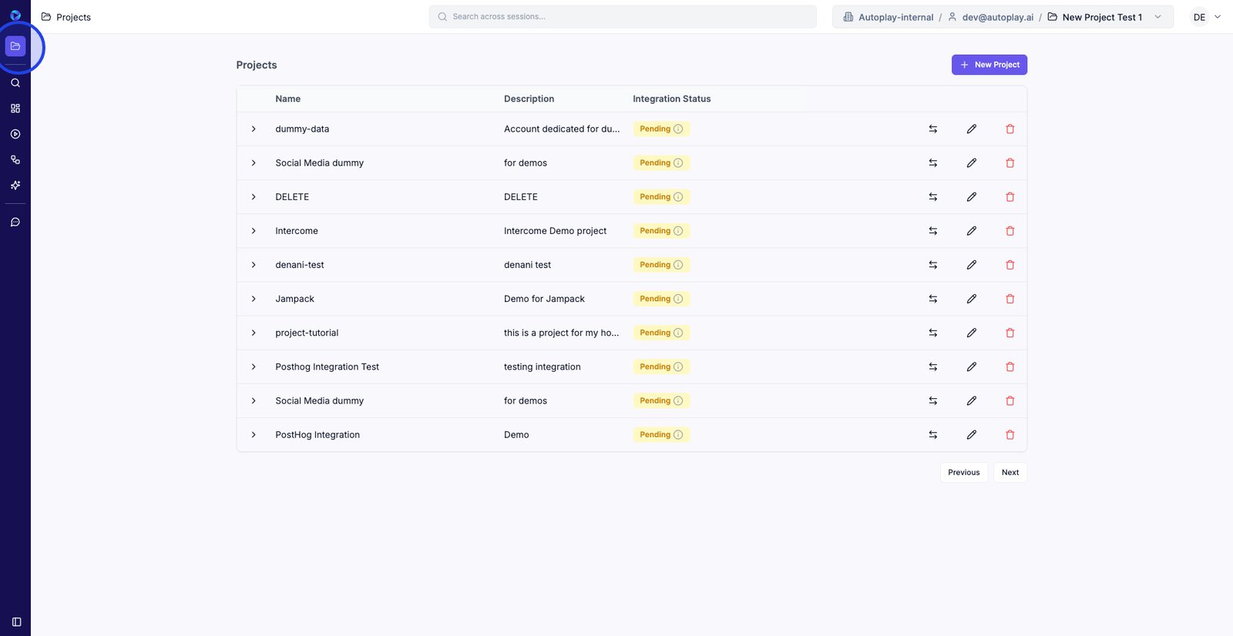The image size is (1233, 636).
Task: Click the switch arrows icon for Jampack
Action: point(932,299)
